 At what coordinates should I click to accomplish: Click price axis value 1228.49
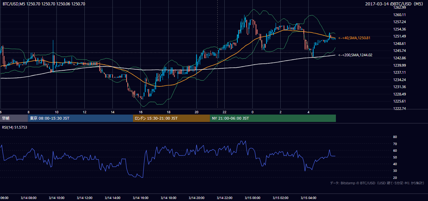(400, 94)
